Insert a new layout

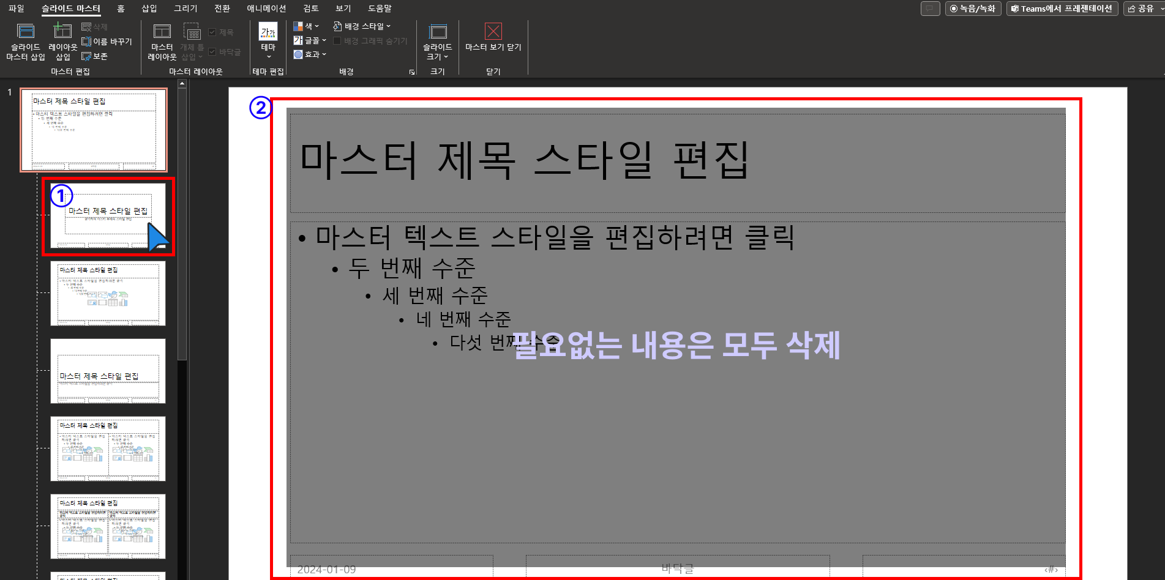coord(63,42)
